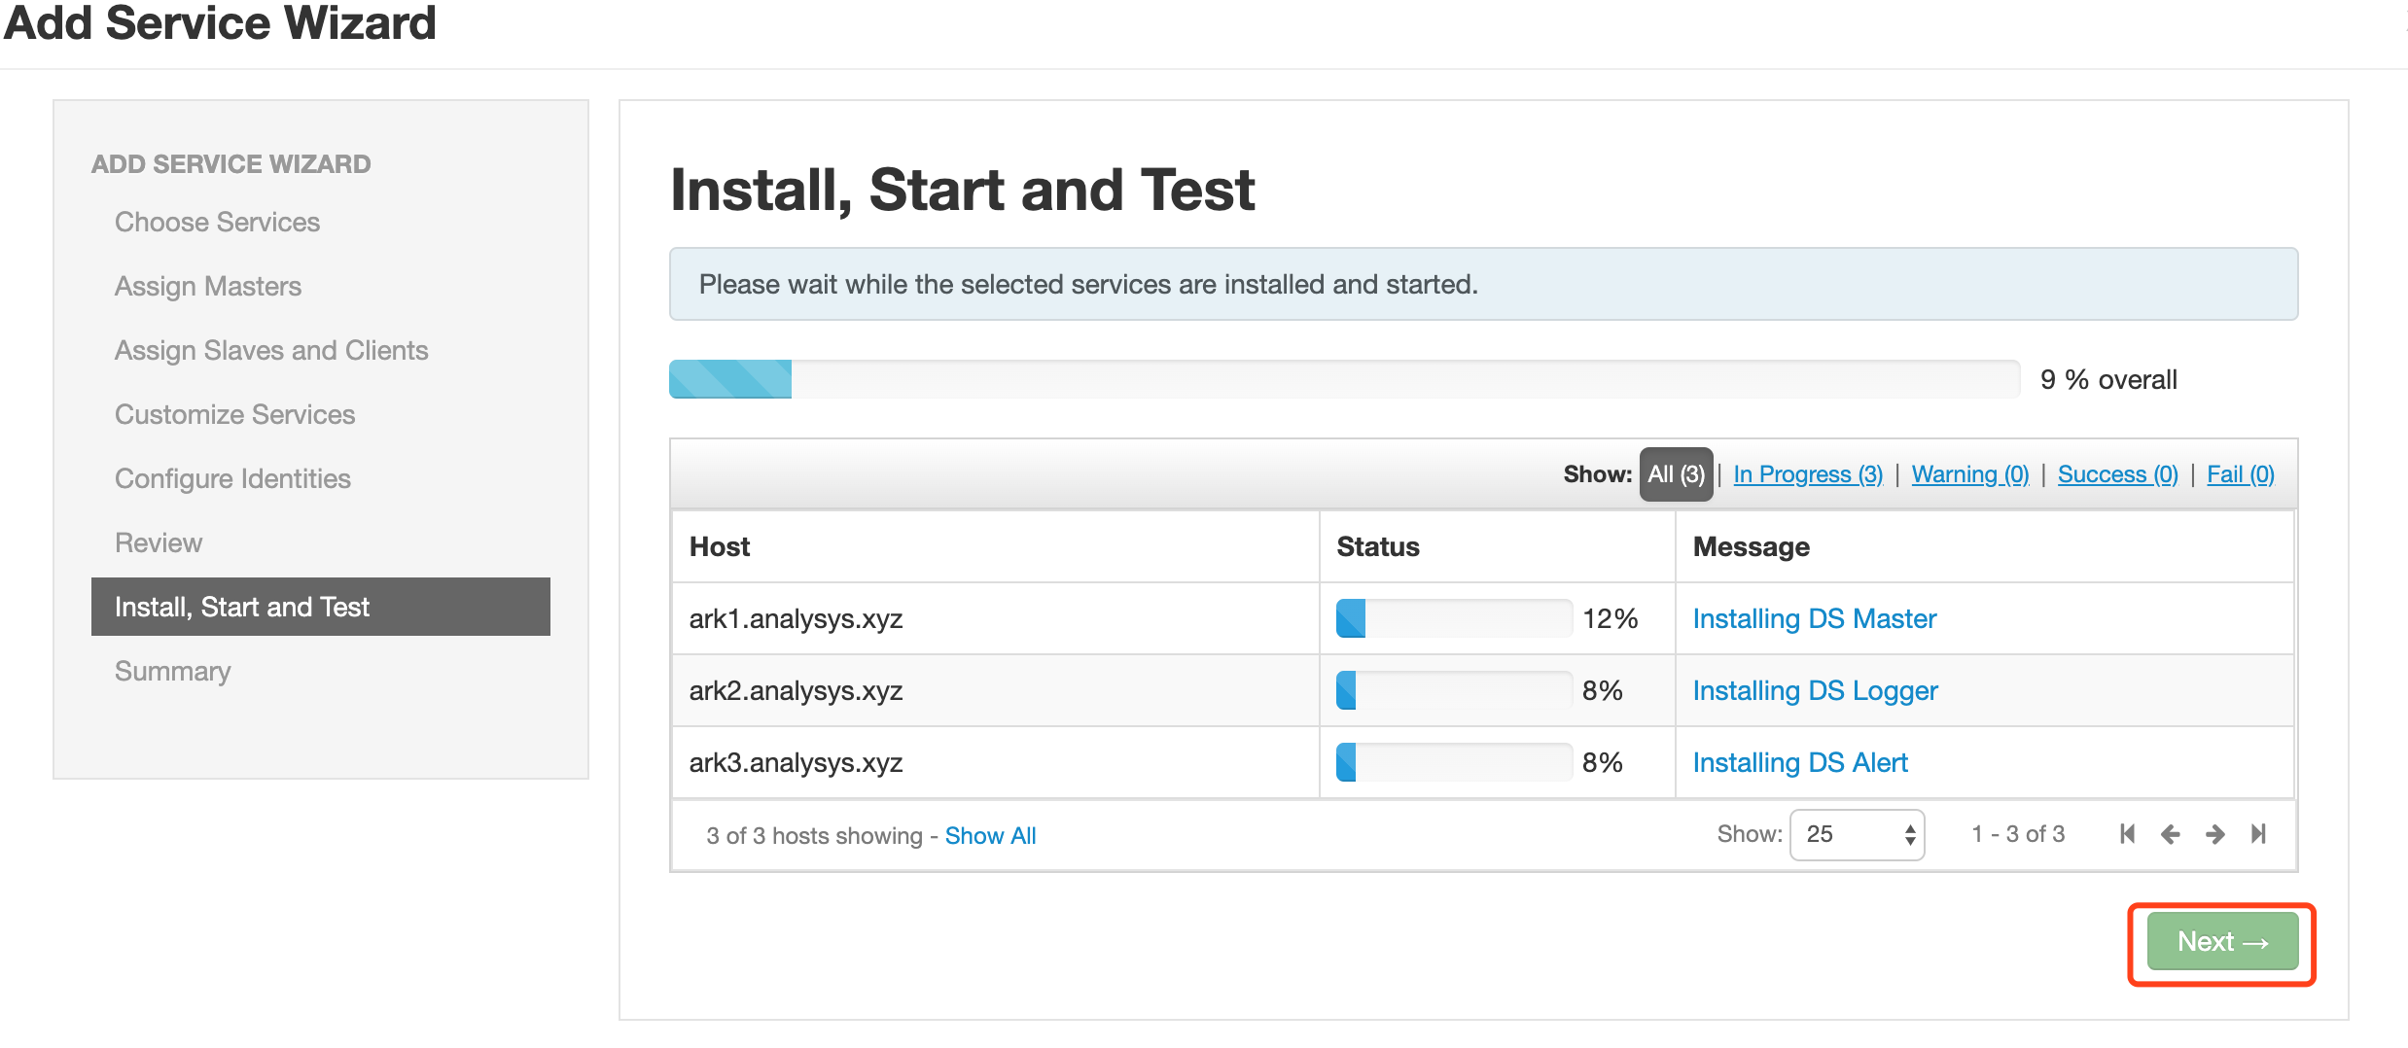This screenshot has height=1048, width=2408.
Task: Go to first page of hosts
Action: tap(2127, 834)
